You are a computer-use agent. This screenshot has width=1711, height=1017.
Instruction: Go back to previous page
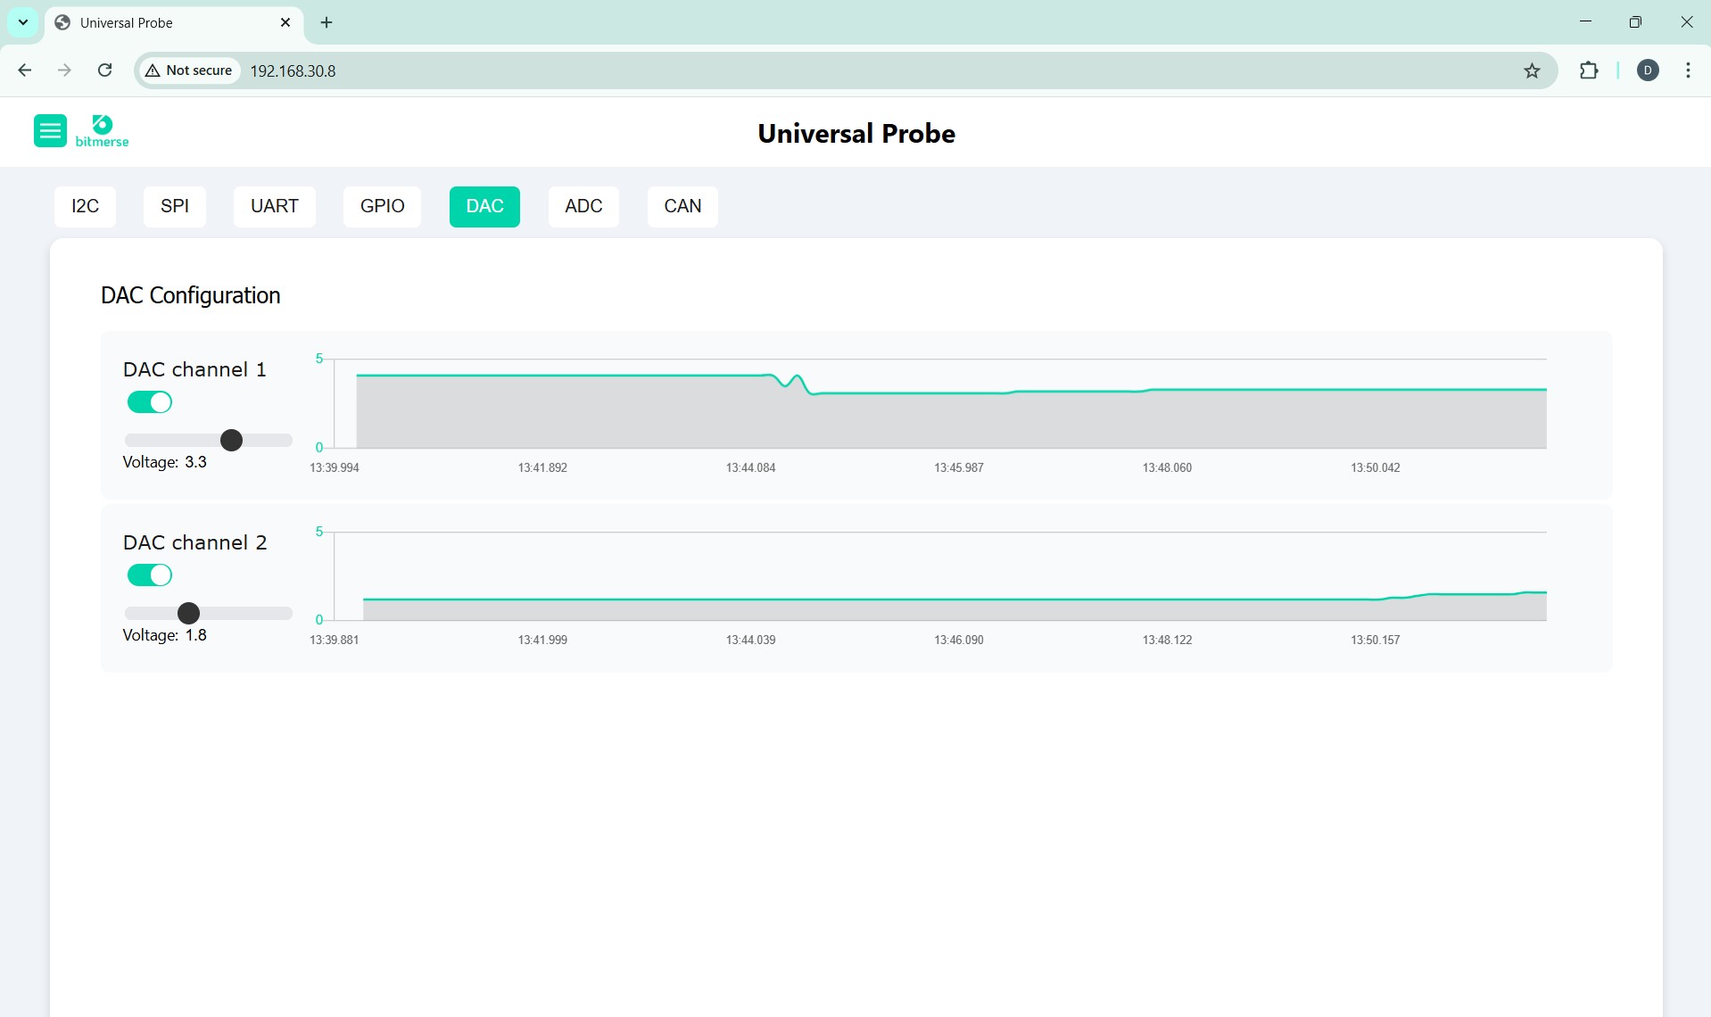tap(25, 70)
